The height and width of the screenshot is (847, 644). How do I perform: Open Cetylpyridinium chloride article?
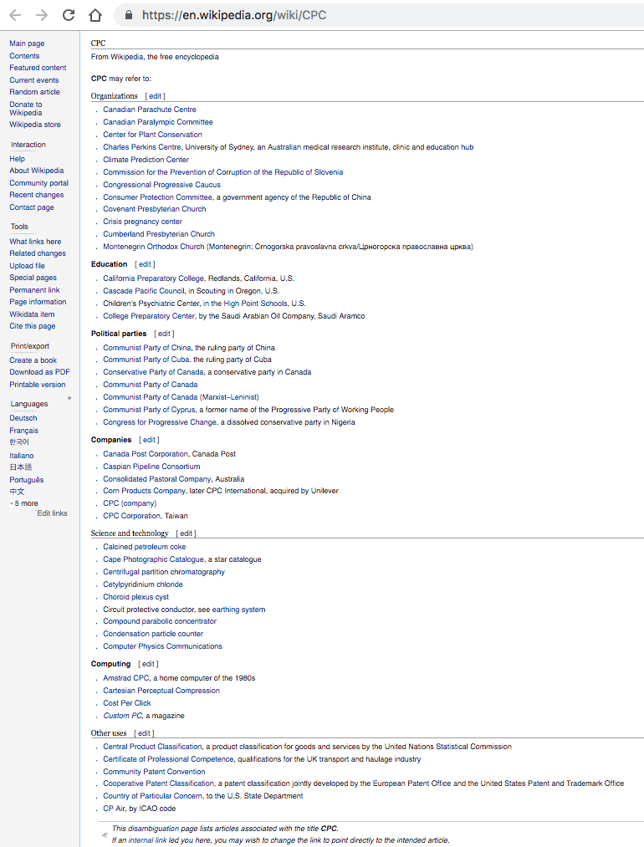pos(143,584)
